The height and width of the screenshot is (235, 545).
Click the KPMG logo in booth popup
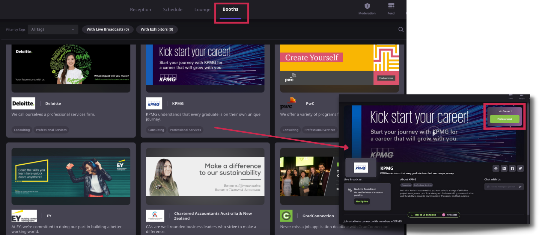(x=361, y=168)
